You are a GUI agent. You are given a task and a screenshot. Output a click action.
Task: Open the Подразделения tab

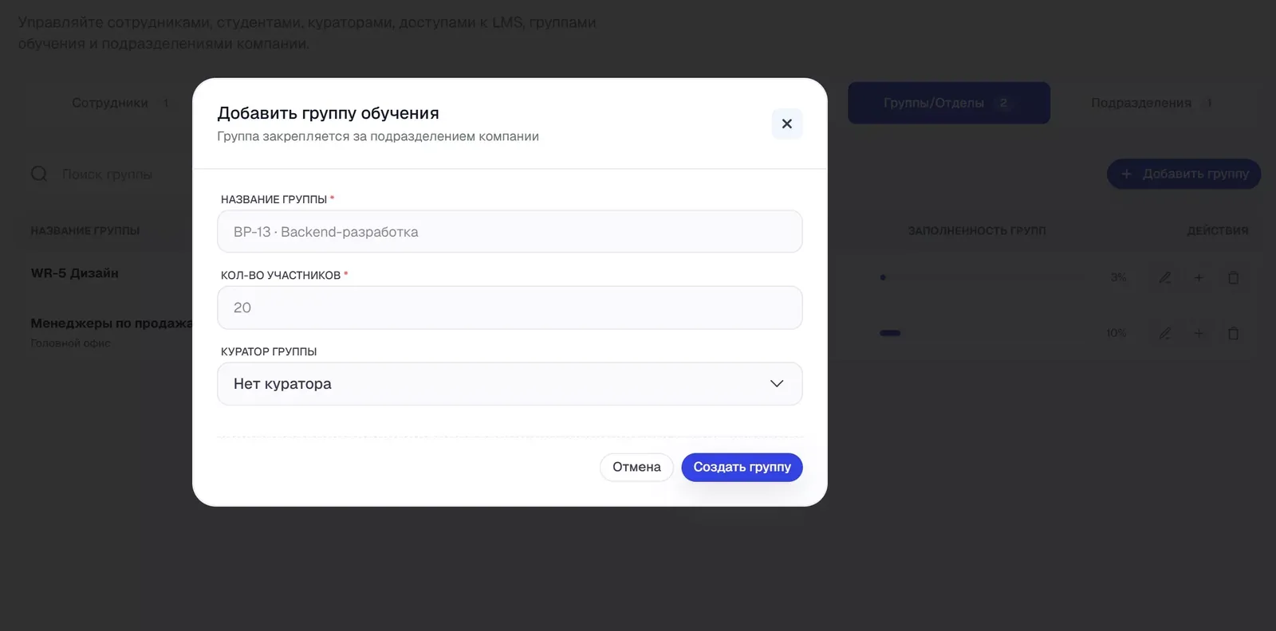click(1152, 103)
